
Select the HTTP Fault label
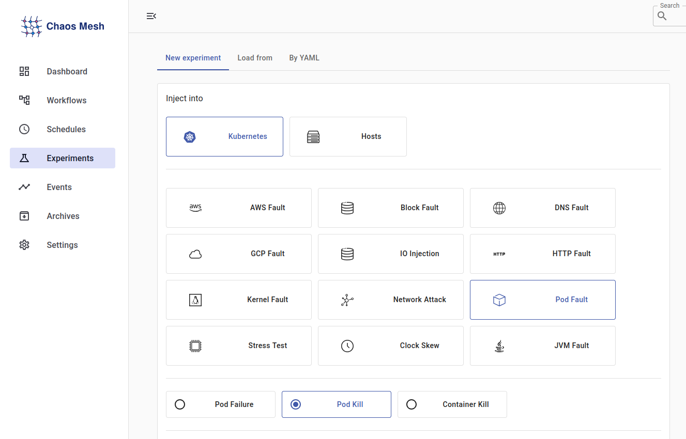572,254
